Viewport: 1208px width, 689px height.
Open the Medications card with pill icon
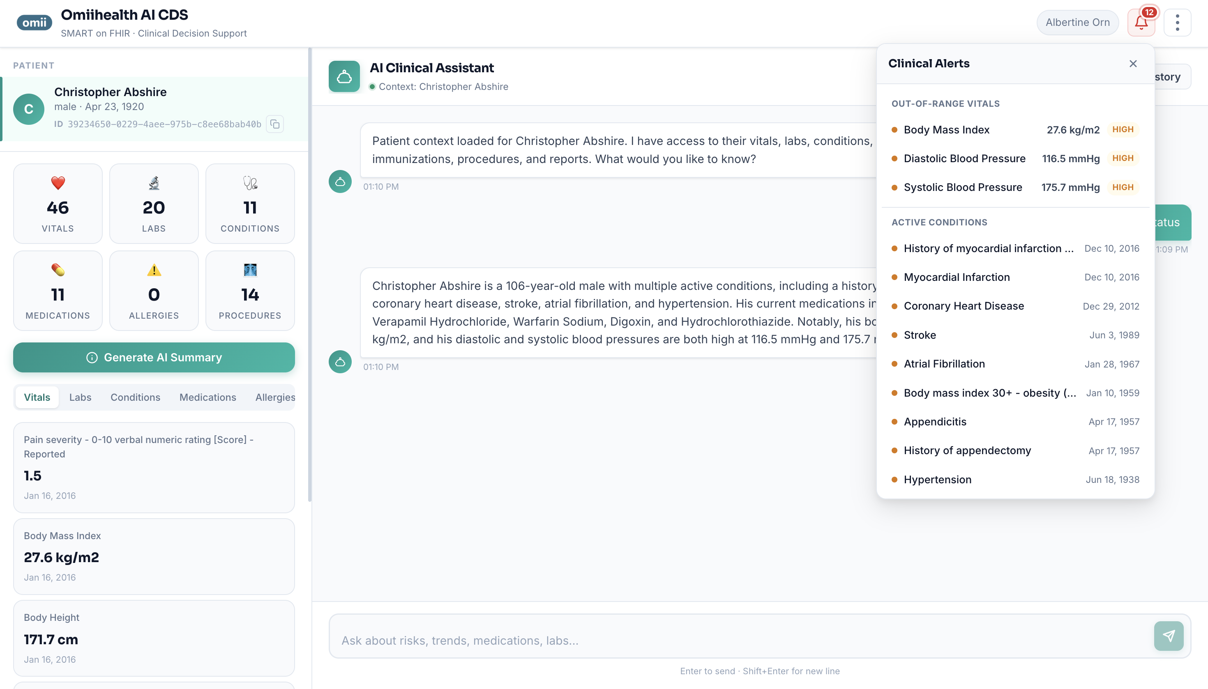(x=58, y=291)
